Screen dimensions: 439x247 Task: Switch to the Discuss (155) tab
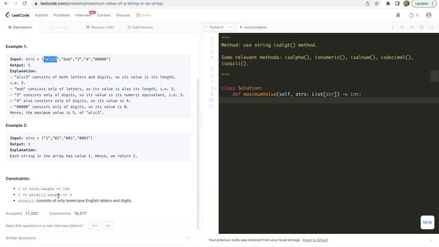pyautogui.click(x=100, y=27)
